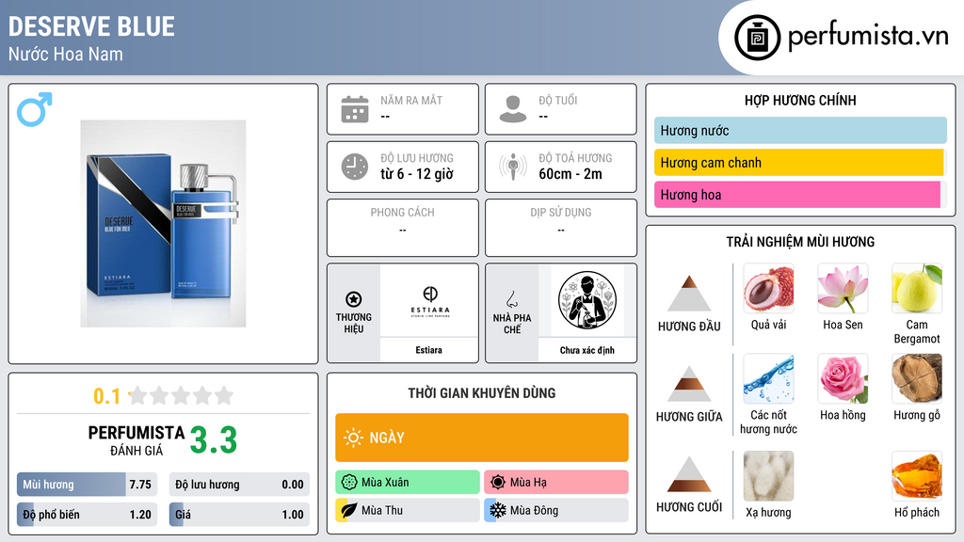Click the Dịp sử dụng card
The width and height of the screenshot is (964, 542).
pos(561,228)
